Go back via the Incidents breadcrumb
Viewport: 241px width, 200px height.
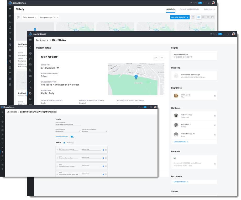click(x=42, y=40)
